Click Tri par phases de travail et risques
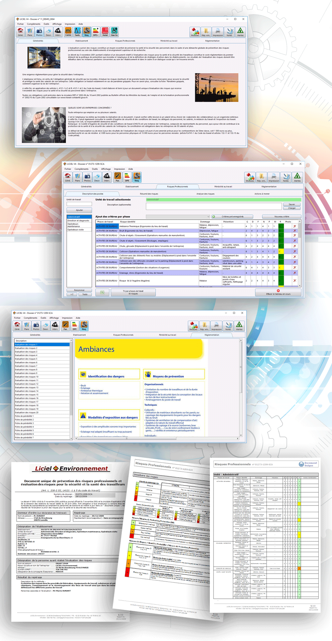 (x=133, y=292)
